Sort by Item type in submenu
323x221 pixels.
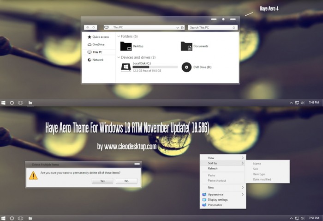coord(267,174)
